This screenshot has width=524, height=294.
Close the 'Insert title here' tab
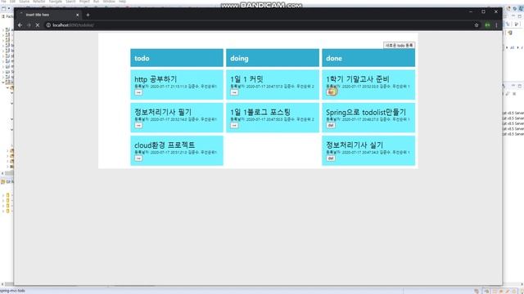point(77,15)
